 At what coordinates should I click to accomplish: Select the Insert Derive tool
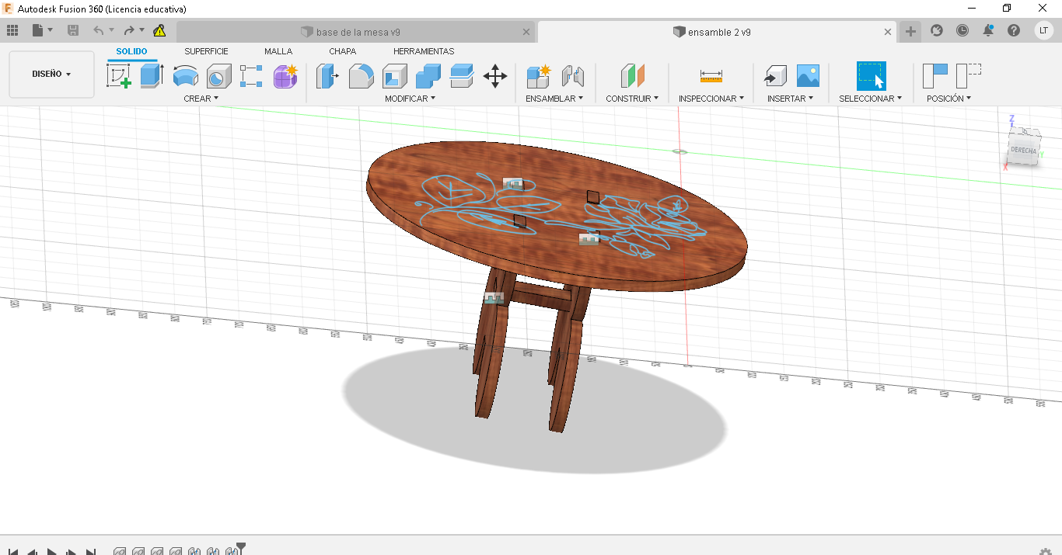click(774, 76)
